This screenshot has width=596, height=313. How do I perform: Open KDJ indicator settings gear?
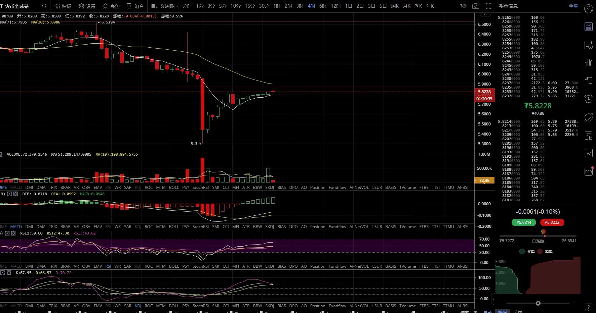pos(3,273)
